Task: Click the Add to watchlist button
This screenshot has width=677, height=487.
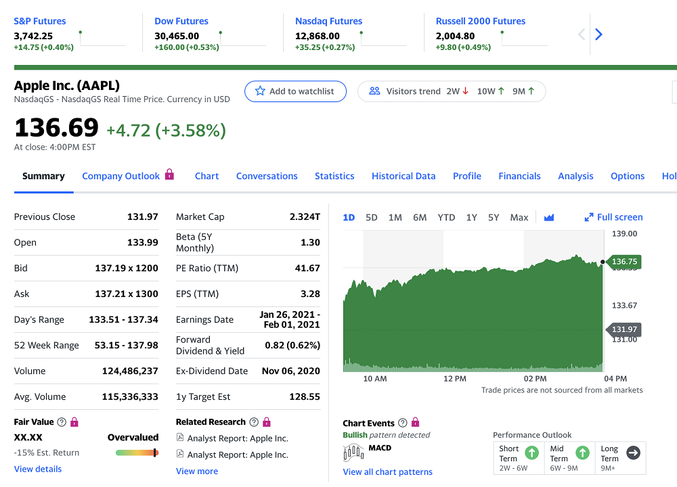Action: click(295, 91)
